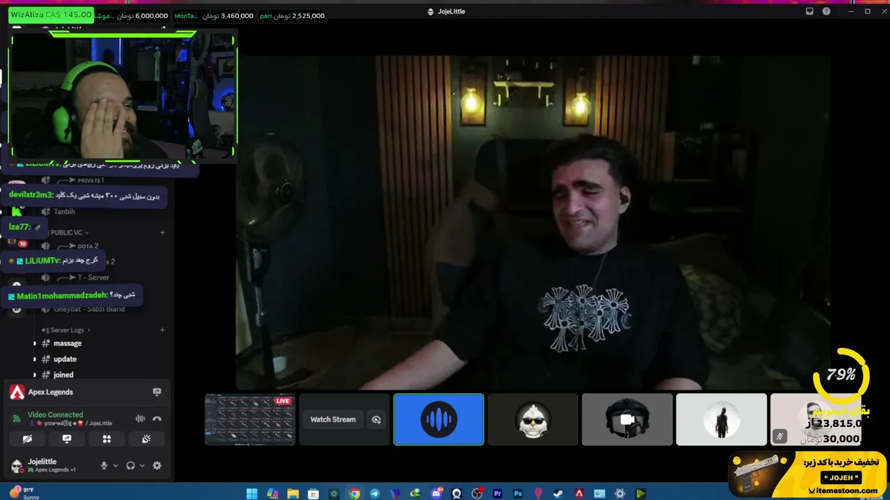Select the sunglasses avatar participant tile
The width and height of the screenshot is (890, 500).
(x=533, y=419)
